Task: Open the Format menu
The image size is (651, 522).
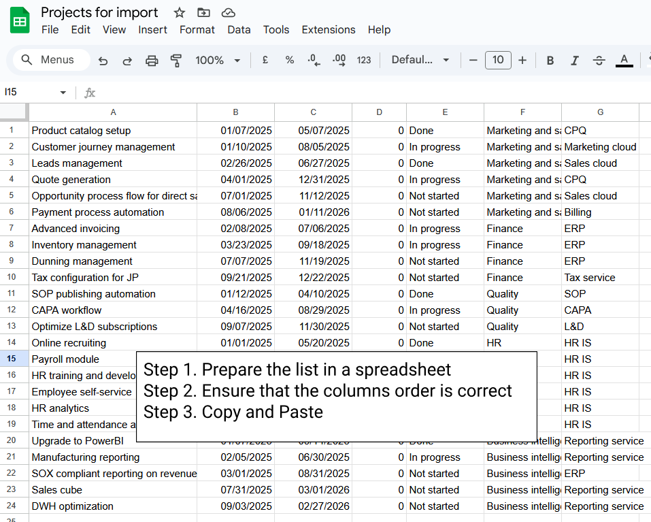Action: pos(197,30)
